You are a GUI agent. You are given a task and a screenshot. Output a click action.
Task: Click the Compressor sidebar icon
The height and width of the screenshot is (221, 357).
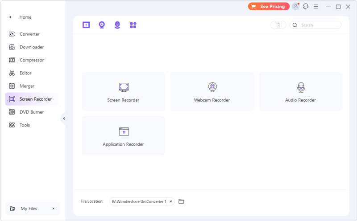point(12,60)
